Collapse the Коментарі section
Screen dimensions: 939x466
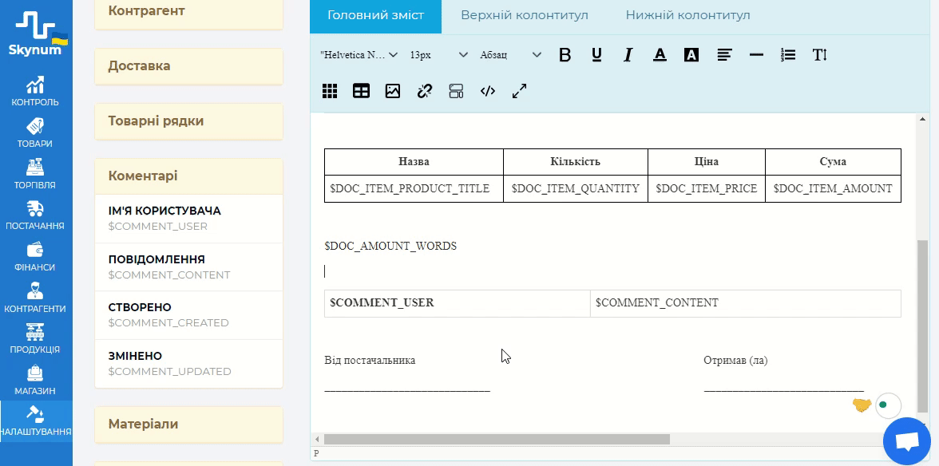tap(188, 176)
